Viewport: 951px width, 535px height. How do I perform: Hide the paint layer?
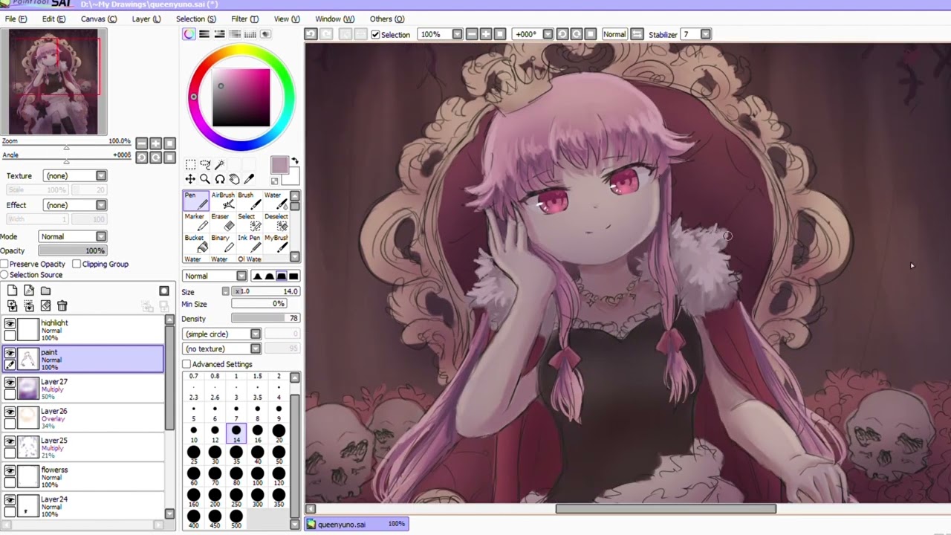pyautogui.click(x=10, y=353)
